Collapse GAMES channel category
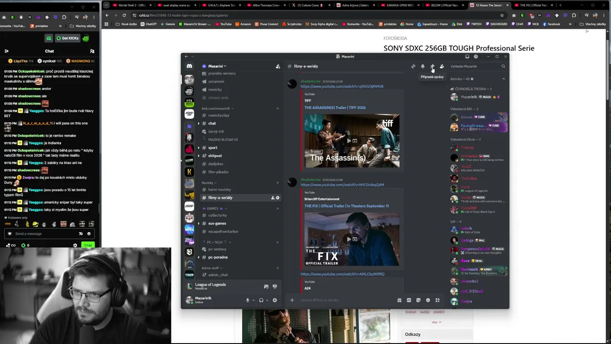Image resolution: width=611 pixels, height=344 pixels. click(213, 208)
